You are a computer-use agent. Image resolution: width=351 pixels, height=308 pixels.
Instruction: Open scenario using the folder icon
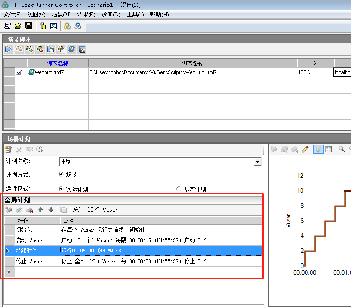coord(18,26)
